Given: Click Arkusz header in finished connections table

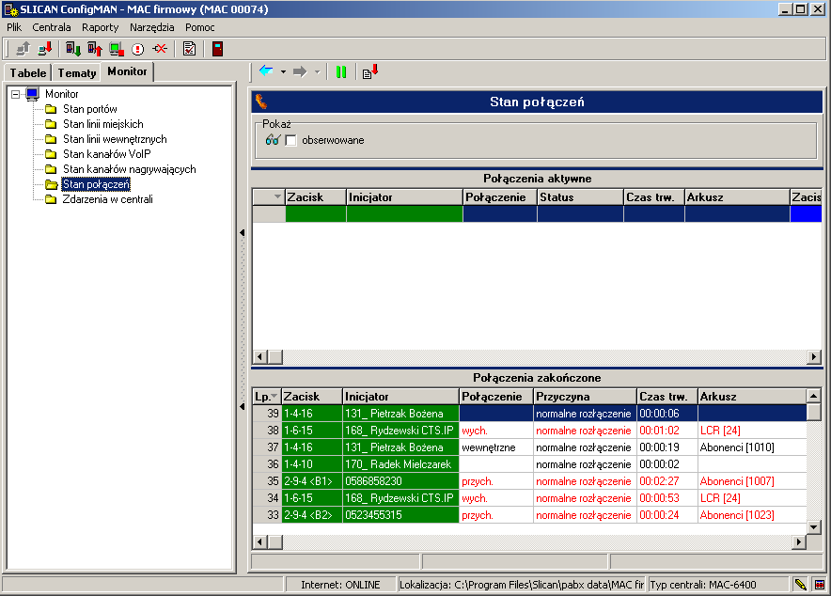Looking at the screenshot, I should [x=751, y=397].
